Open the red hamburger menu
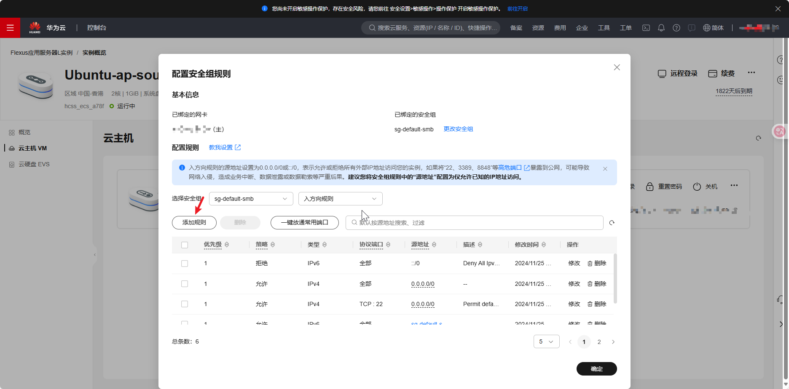This screenshot has width=789, height=389. coord(10,28)
